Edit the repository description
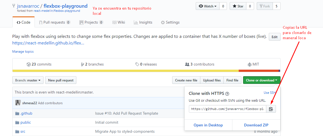 275,37
